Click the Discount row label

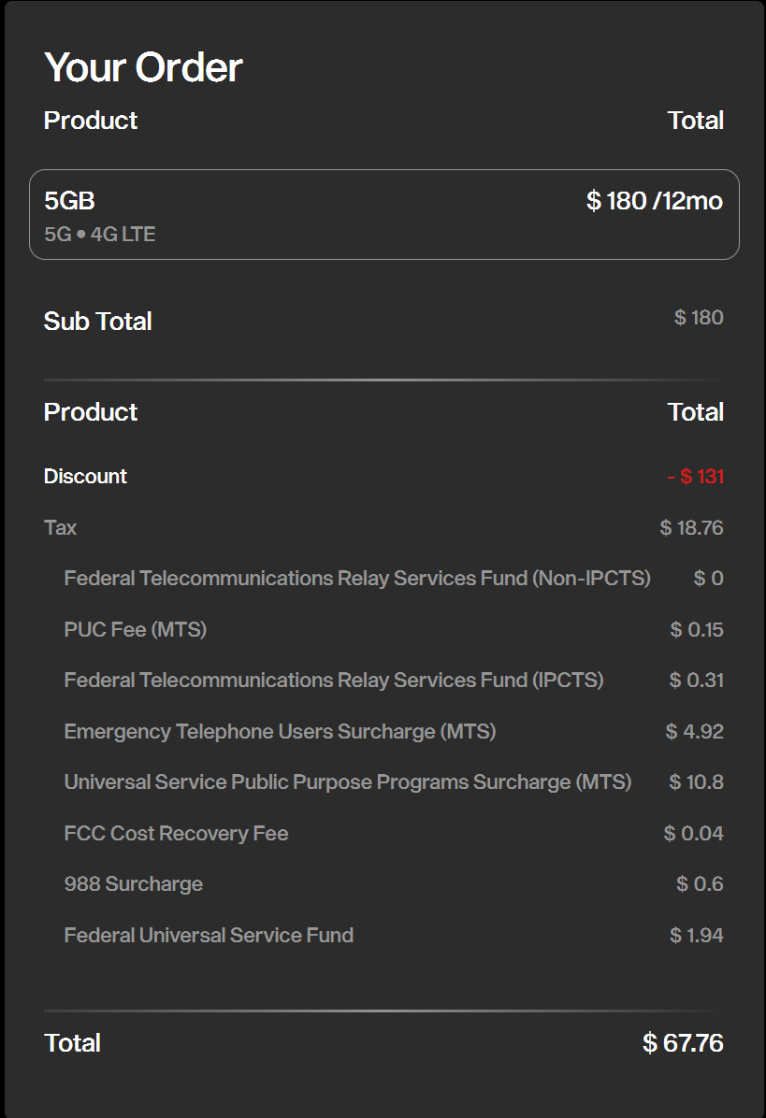pos(85,477)
